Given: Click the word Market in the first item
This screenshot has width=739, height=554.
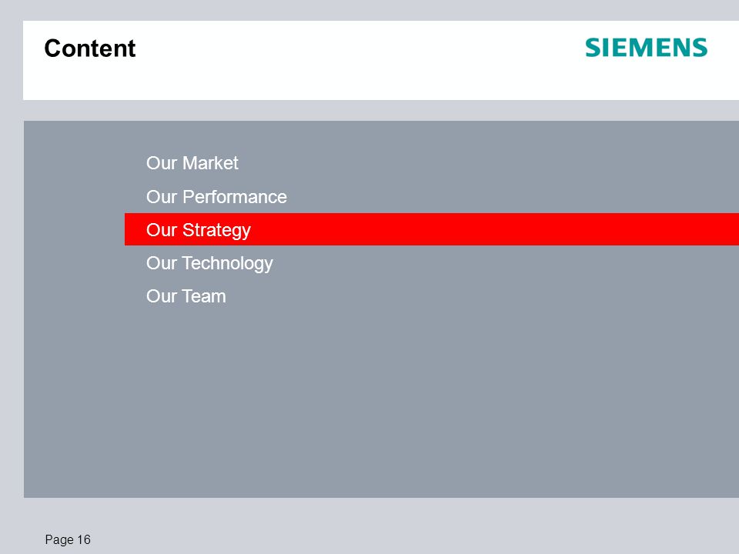Looking at the screenshot, I should (210, 163).
